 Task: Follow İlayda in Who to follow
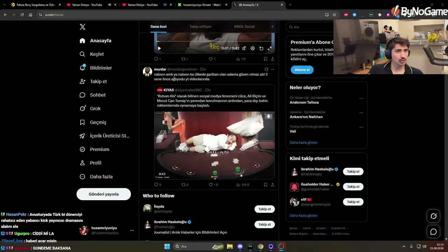coord(265,209)
